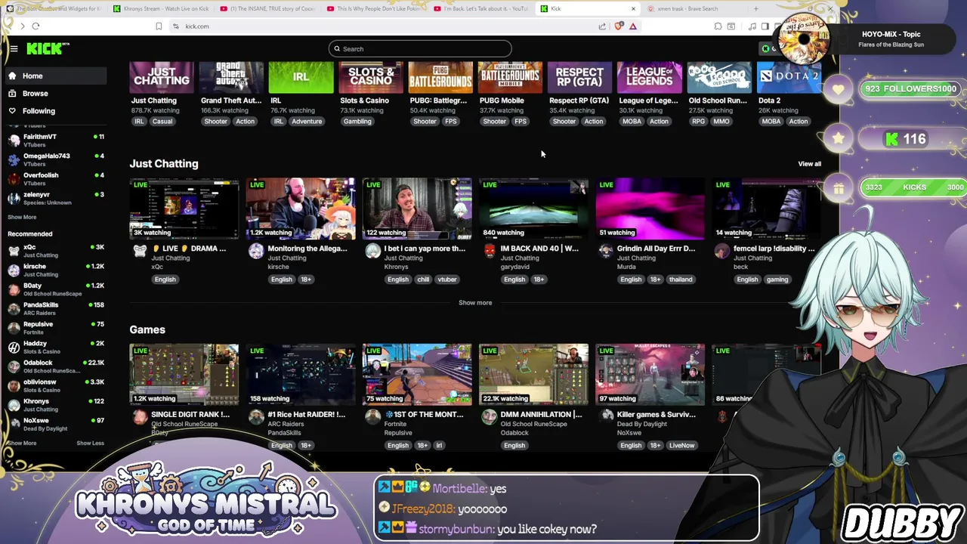
Task: Open DMM ANNIHILATION stream thumbnail
Action: (x=533, y=375)
